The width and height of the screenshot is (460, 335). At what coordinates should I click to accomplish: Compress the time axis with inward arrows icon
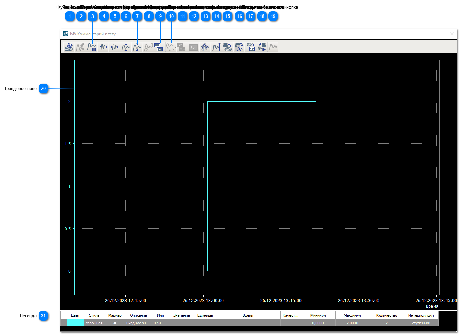(x=103, y=47)
